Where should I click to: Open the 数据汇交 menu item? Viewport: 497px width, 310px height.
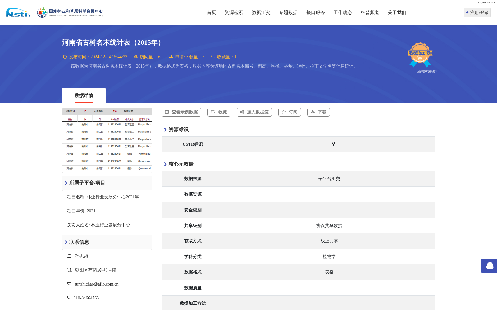coord(261,12)
